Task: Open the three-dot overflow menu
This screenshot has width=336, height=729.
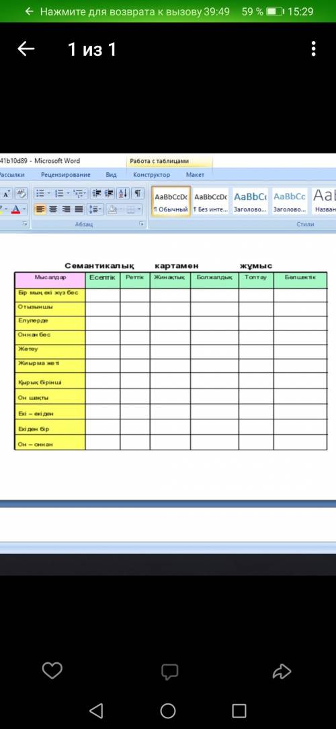Action: click(314, 49)
